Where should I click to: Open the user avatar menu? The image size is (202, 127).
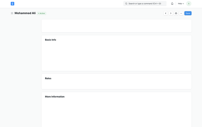[x=189, y=4]
